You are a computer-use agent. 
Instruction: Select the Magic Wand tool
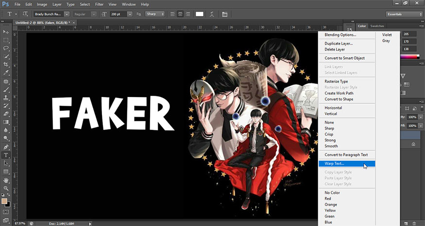6,56
